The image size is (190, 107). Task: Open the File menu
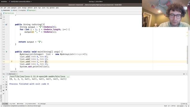(1, 8)
